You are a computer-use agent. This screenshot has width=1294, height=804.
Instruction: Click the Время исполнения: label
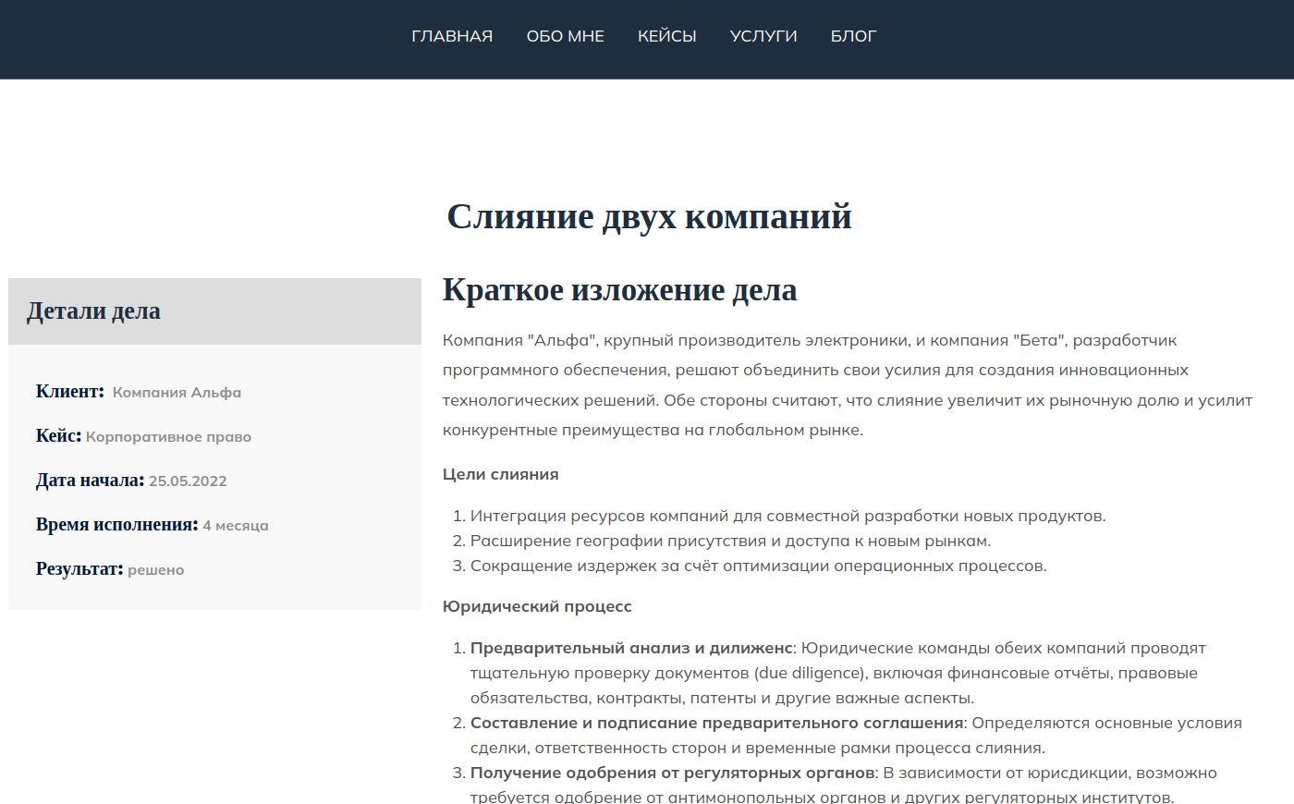click(117, 525)
